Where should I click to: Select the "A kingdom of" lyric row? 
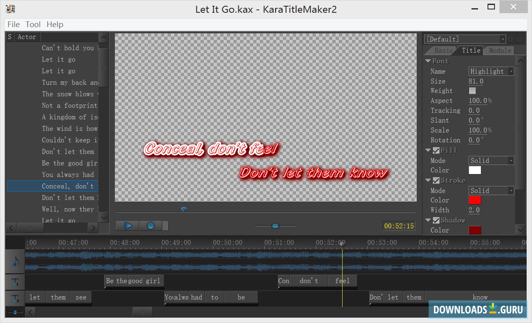pyautogui.click(x=53, y=117)
